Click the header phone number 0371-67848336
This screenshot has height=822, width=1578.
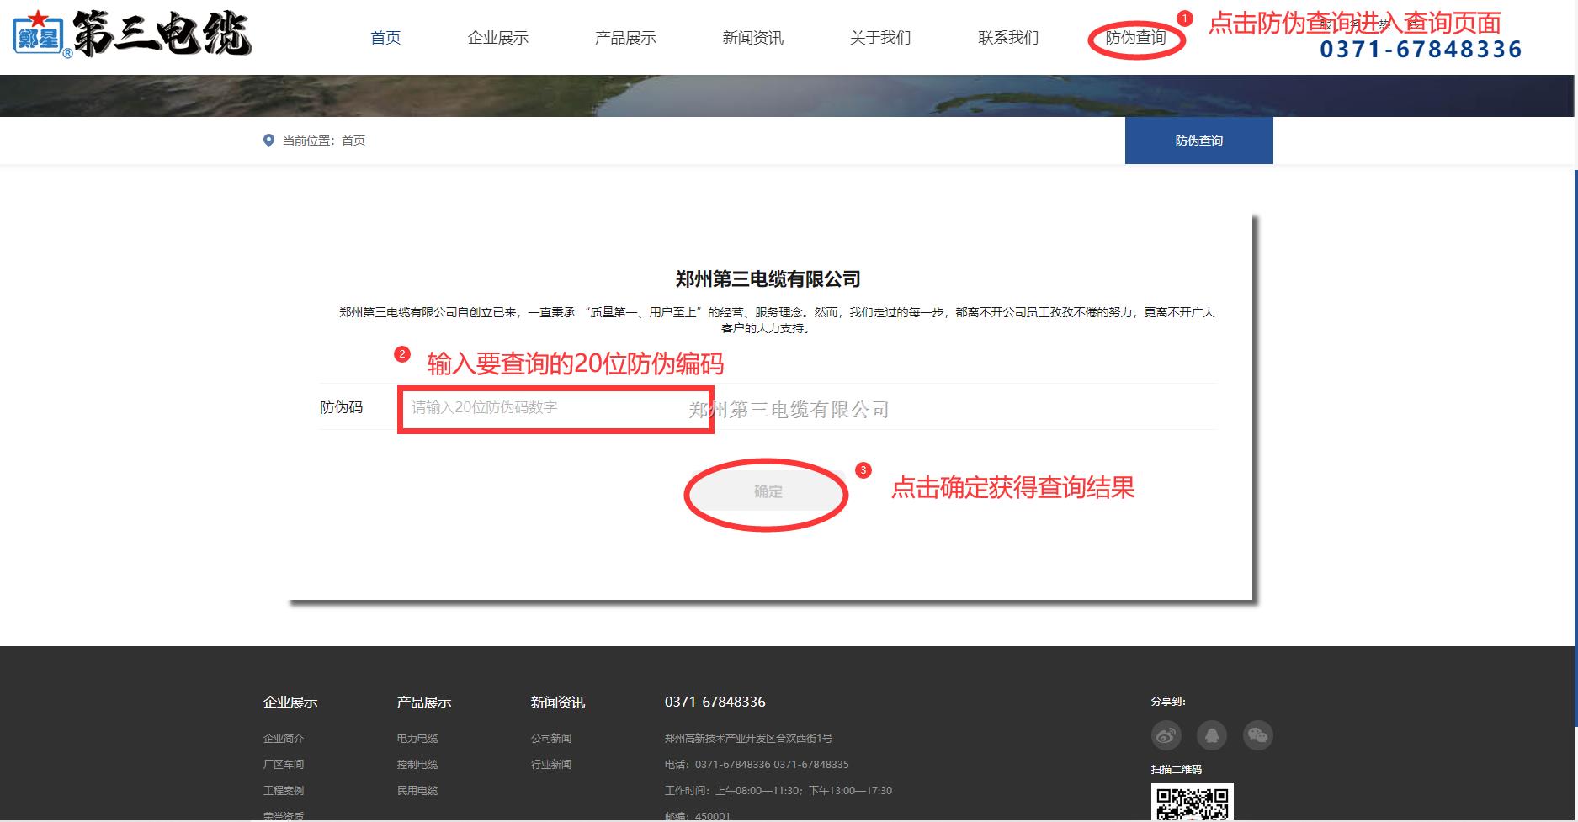pyautogui.click(x=1421, y=50)
